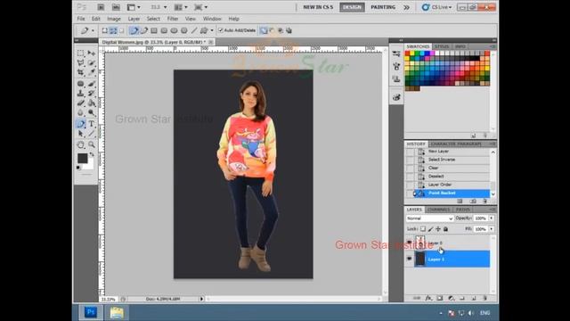Select the Zoom tool in toolbox
570x321 pixels.
[91, 144]
